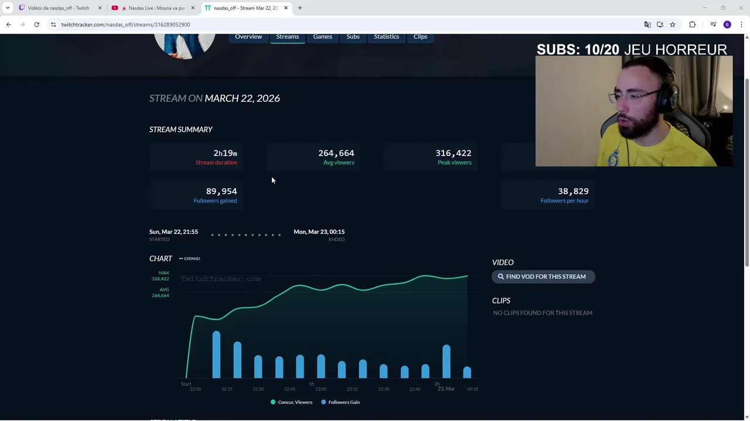Screen dimensions: 750x421
Task: Focus the twitchtracker.com address bar
Action: [346, 25]
